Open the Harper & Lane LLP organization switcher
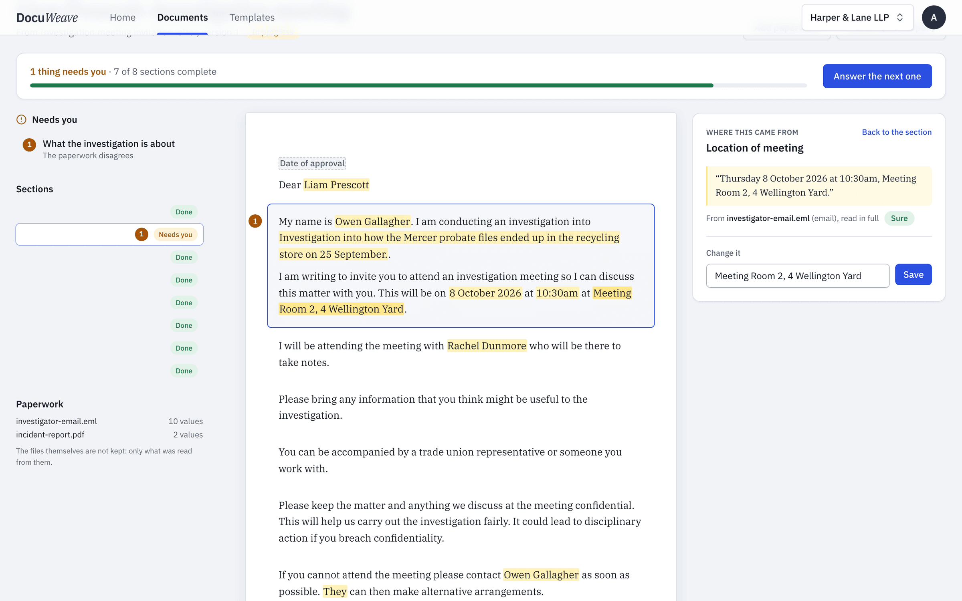This screenshot has height=601, width=962. tap(857, 17)
